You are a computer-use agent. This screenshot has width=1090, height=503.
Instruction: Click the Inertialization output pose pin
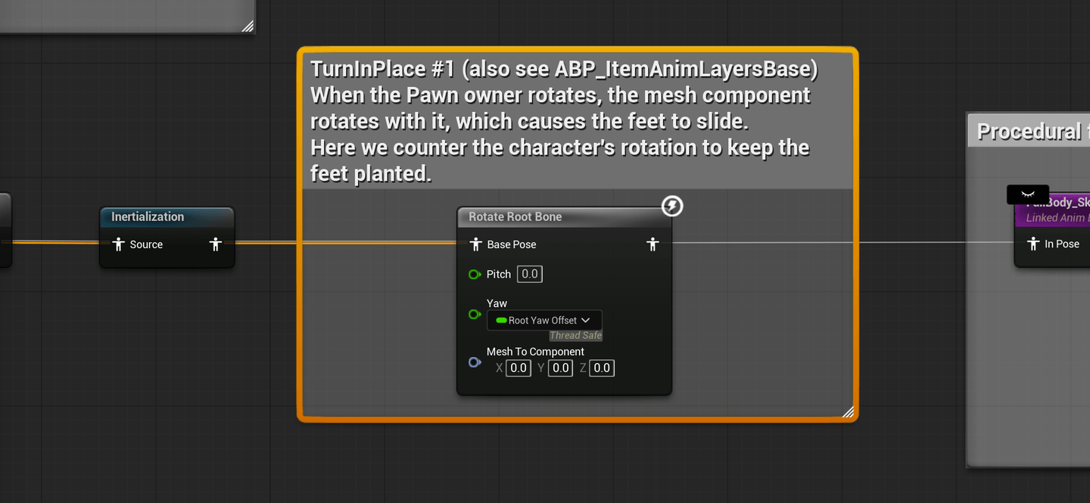216,244
